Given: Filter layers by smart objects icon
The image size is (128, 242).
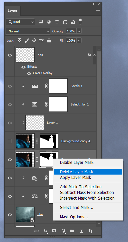Looking at the screenshot, I should click(73, 22).
